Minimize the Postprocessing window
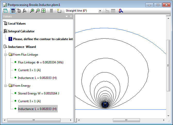This screenshot has width=173, height=125. click(x=149, y=5)
